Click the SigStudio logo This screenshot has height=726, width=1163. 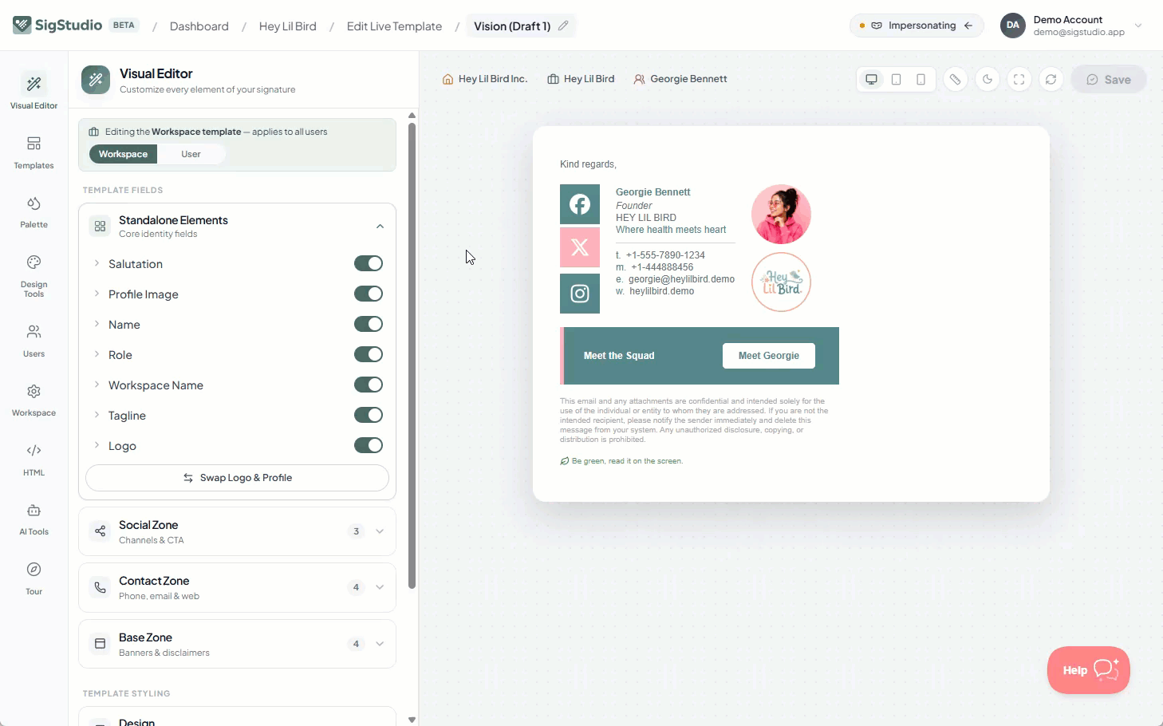pyautogui.click(x=57, y=25)
